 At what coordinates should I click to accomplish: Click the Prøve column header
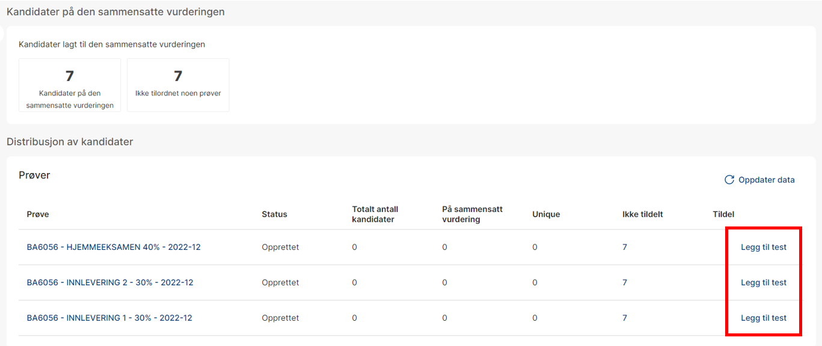click(x=38, y=214)
